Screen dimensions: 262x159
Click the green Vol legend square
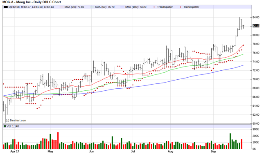pyautogui.click(x=5, y=126)
